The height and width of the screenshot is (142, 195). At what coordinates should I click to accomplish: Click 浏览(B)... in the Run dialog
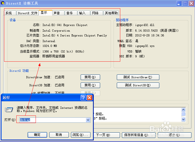(x=81, y=135)
